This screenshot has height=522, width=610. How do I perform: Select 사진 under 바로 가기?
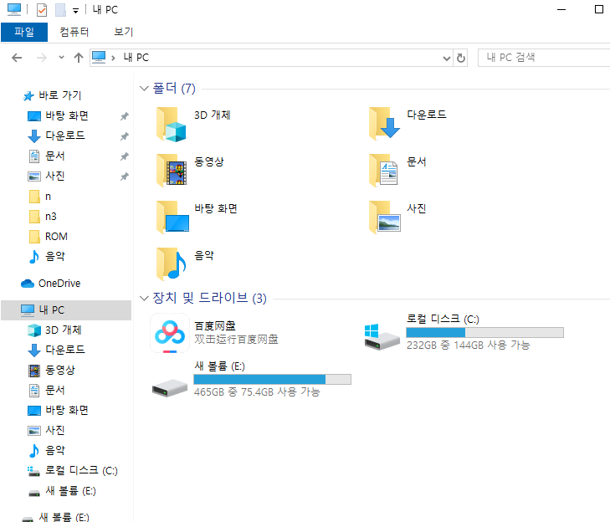coord(55,177)
